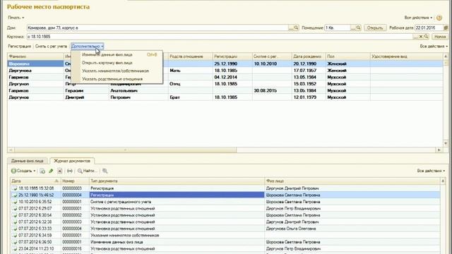Click the scroll-left arrow below the residents table

pos(11,150)
